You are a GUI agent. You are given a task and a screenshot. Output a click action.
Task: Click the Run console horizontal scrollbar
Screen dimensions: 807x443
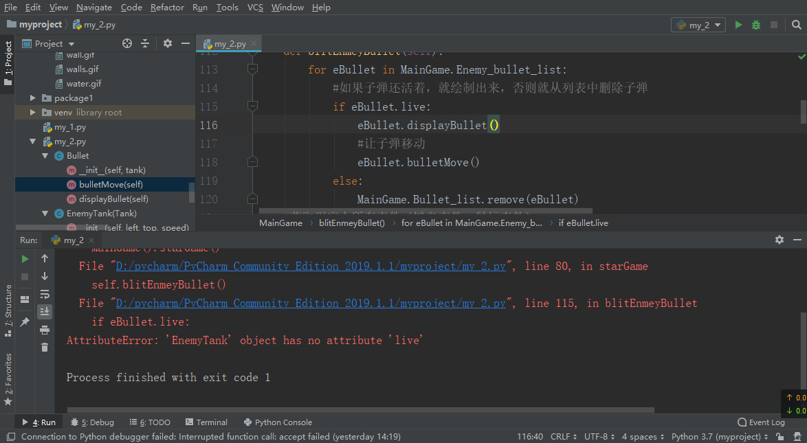pyautogui.click(x=361, y=410)
